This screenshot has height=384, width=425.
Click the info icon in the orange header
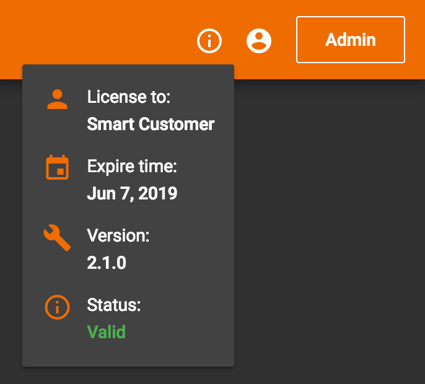(x=209, y=41)
